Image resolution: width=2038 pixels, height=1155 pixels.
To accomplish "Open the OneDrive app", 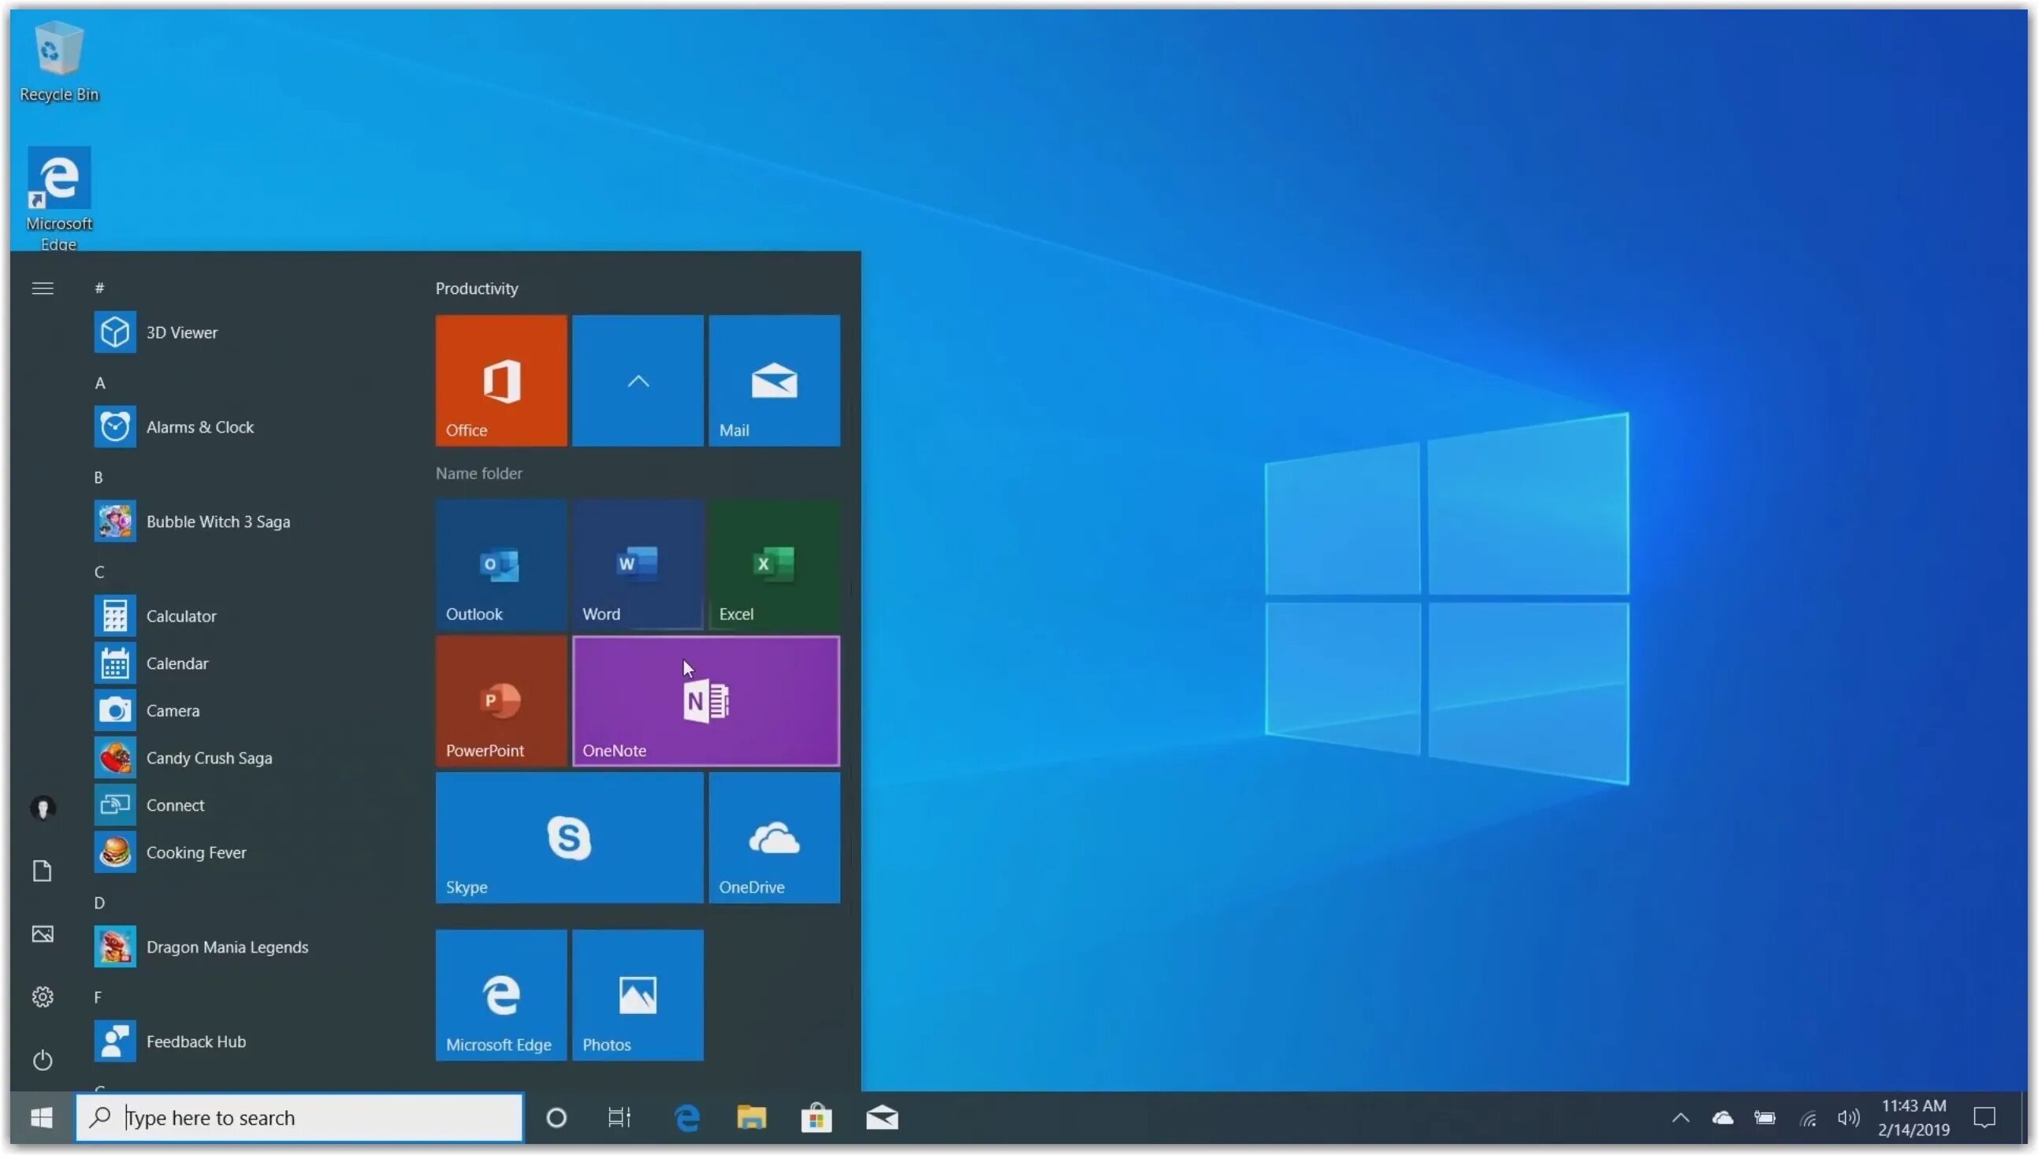I will click(x=774, y=837).
